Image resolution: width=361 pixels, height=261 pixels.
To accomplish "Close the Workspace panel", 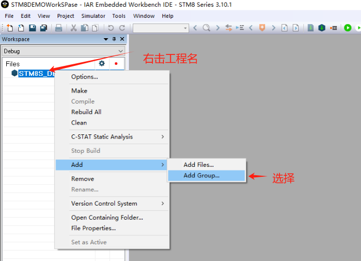I will (x=122, y=39).
